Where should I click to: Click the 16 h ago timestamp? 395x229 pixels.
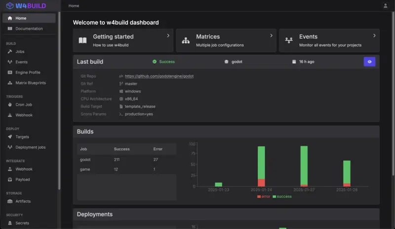pos(307,62)
